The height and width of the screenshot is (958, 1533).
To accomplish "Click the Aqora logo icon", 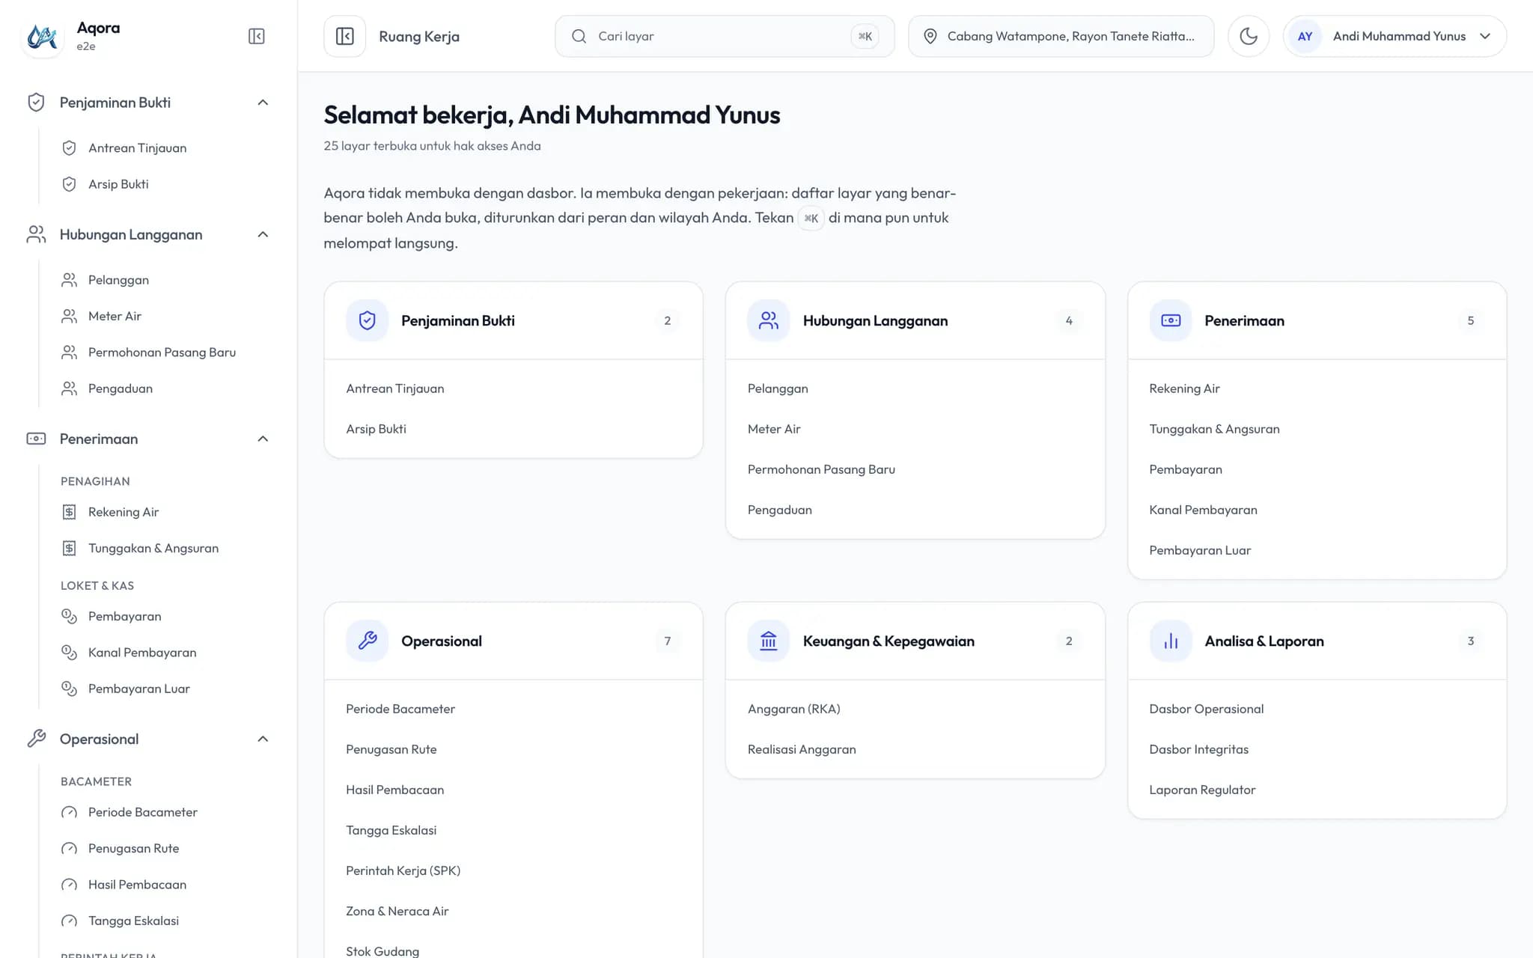I will 42,36.
